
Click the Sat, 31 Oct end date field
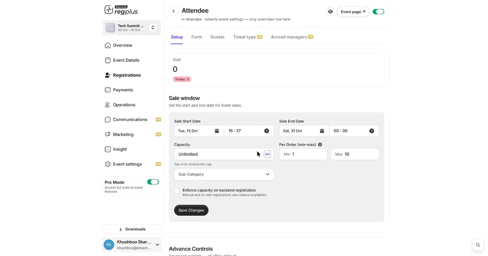304,131
